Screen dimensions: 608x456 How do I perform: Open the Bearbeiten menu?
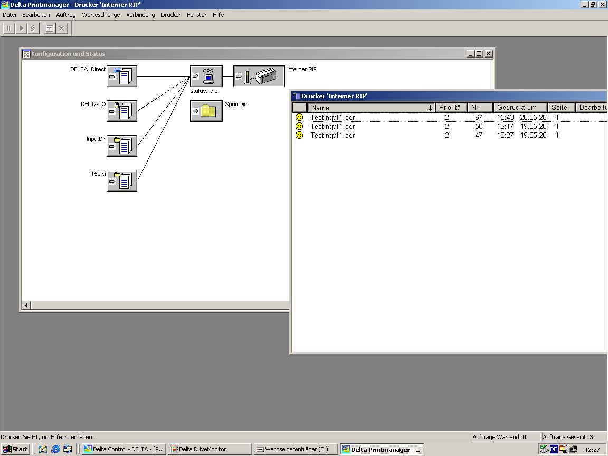(x=36, y=15)
